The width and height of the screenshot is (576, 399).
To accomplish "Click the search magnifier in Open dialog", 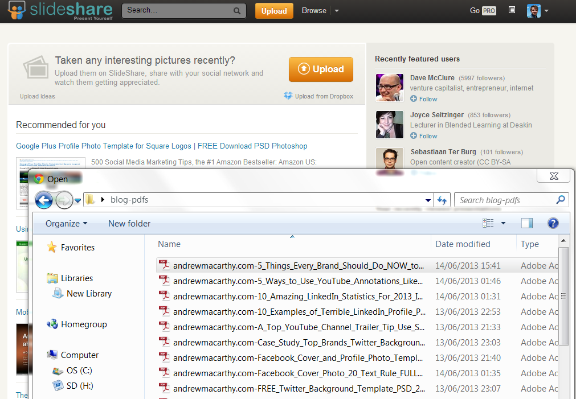I will coord(561,200).
